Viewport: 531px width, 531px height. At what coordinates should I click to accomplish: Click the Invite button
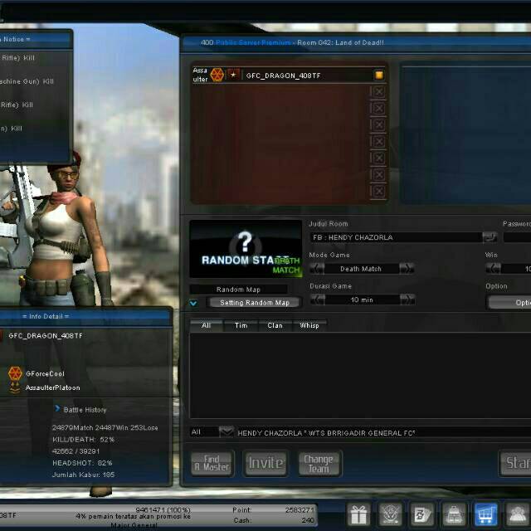[x=265, y=463]
